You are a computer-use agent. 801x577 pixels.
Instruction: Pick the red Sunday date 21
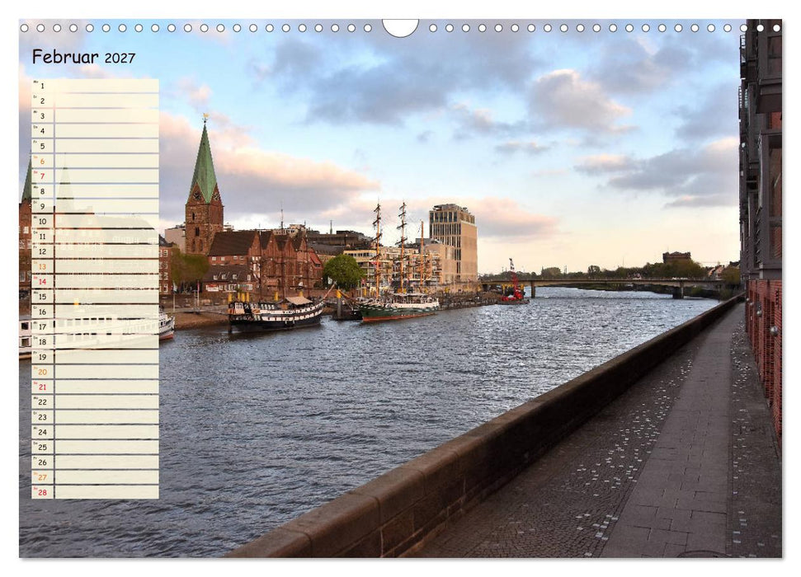click(42, 387)
